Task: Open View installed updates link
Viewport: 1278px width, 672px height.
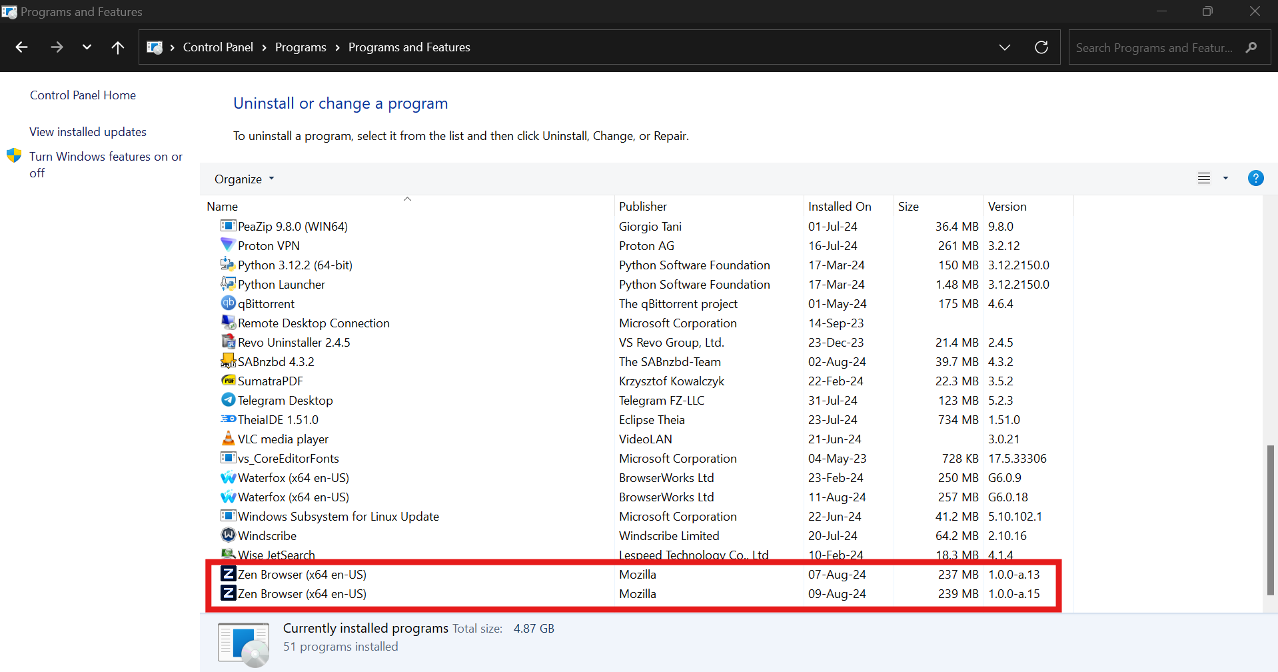Action: coord(88,132)
